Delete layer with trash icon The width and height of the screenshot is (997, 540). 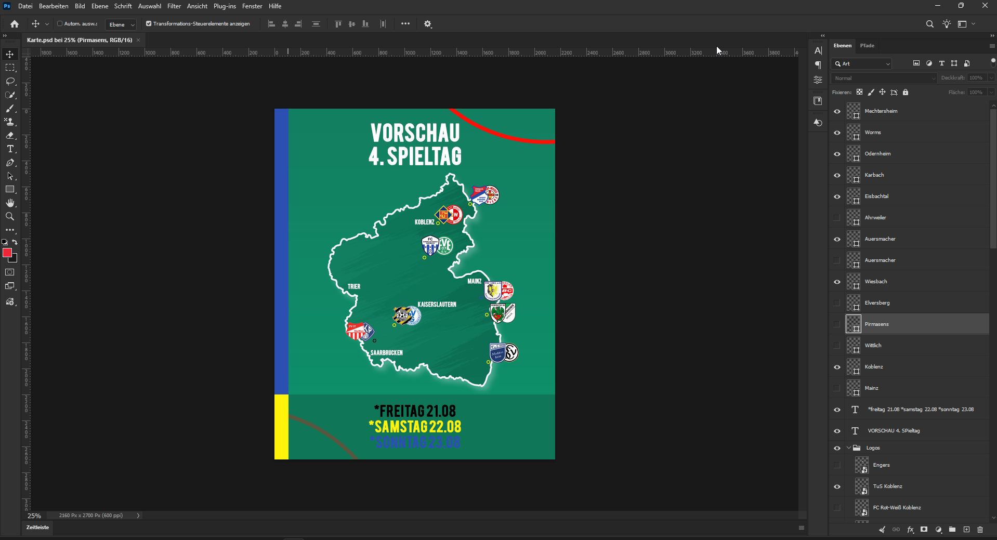tap(980, 530)
